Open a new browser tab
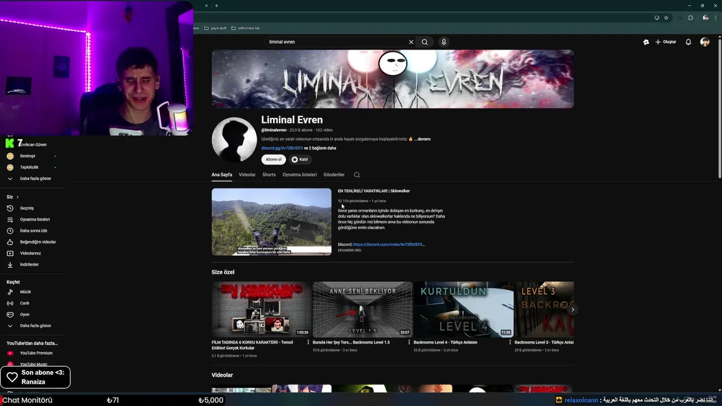The width and height of the screenshot is (722, 406). 217,6
